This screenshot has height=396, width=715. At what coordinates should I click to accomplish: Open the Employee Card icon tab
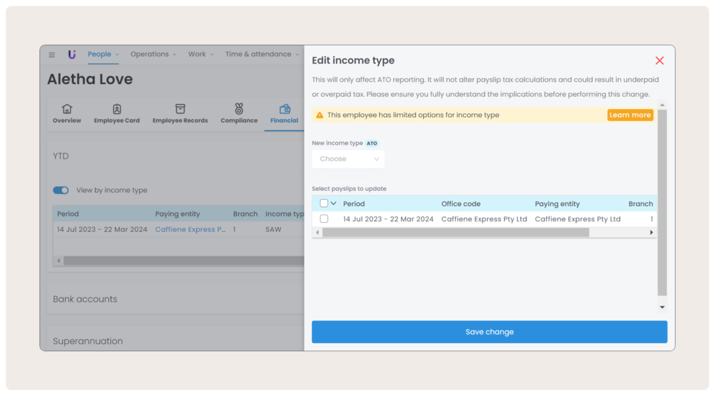tap(117, 109)
